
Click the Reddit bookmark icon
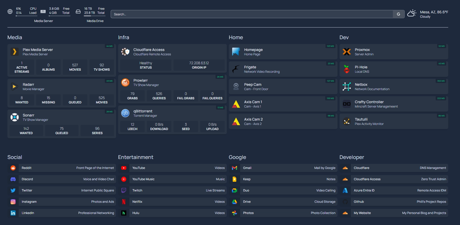[13, 168]
